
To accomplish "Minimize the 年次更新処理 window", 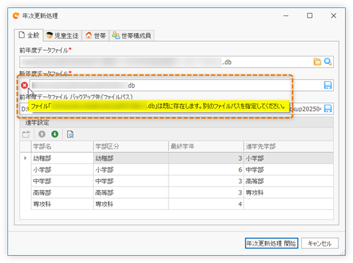I will pos(286,16).
